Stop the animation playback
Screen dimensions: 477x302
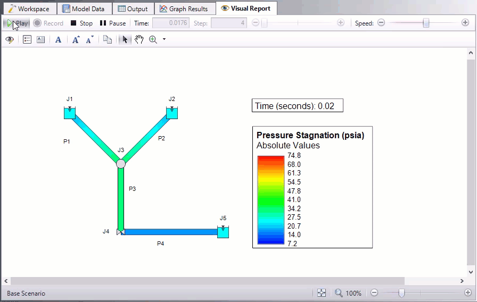point(81,23)
